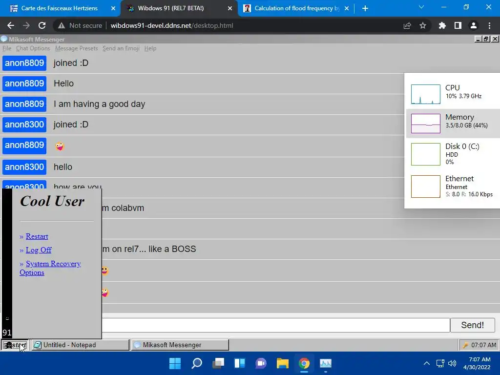The width and height of the screenshot is (500, 375).
Task: Click the address bar URL
Action: pyautogui.click(x=172, y=25)
